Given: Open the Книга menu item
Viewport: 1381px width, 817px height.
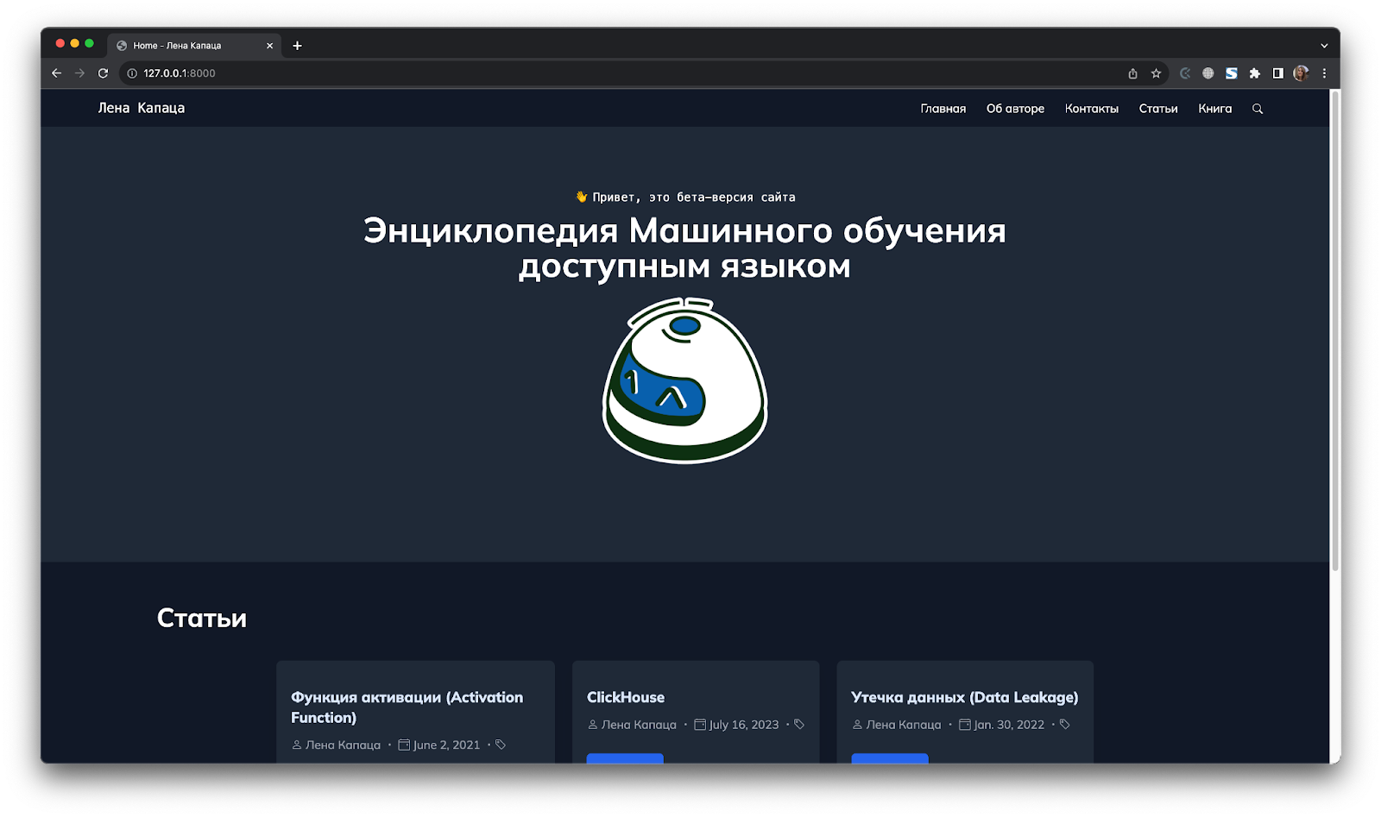Looking at the screenshot, I should (1214, 109).
